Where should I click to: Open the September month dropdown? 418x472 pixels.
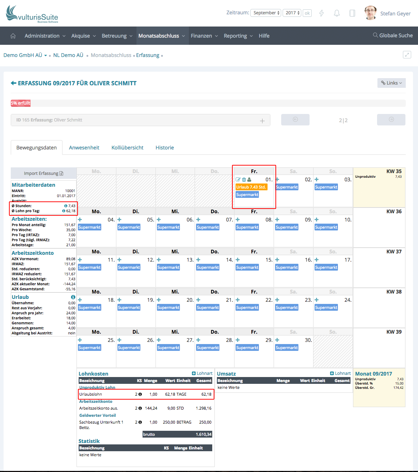[266, 13]
